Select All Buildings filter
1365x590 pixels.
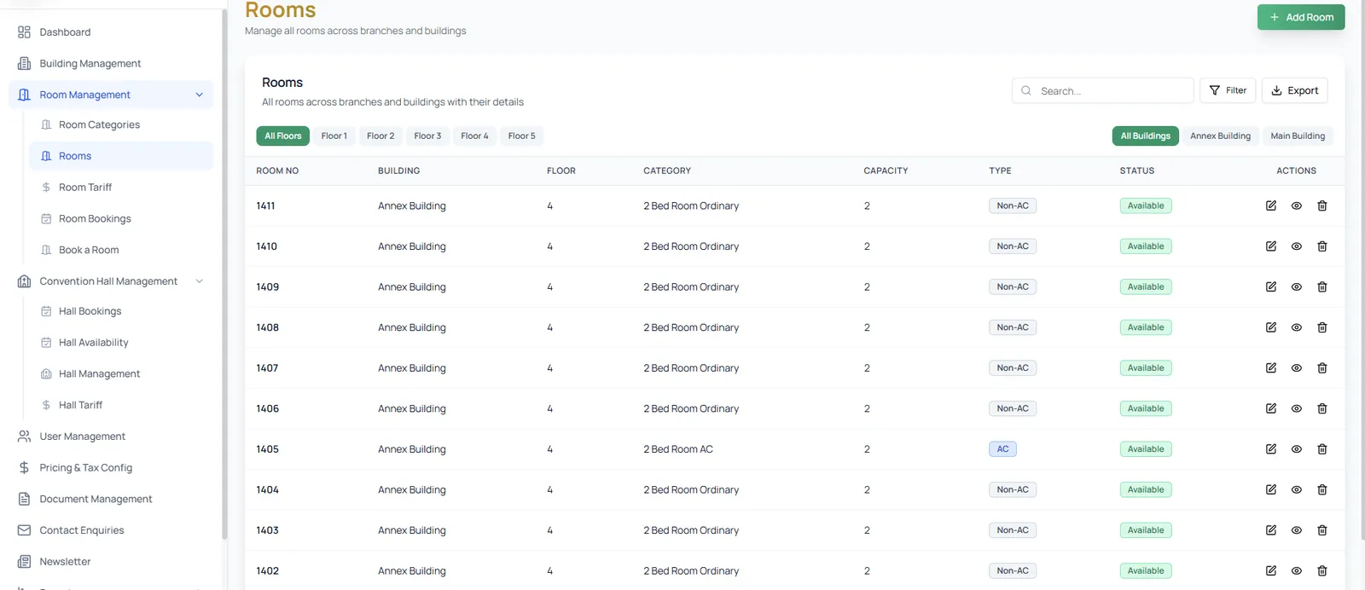(1146, 136)
